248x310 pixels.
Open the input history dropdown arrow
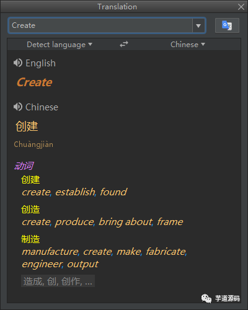pos(198,25)
